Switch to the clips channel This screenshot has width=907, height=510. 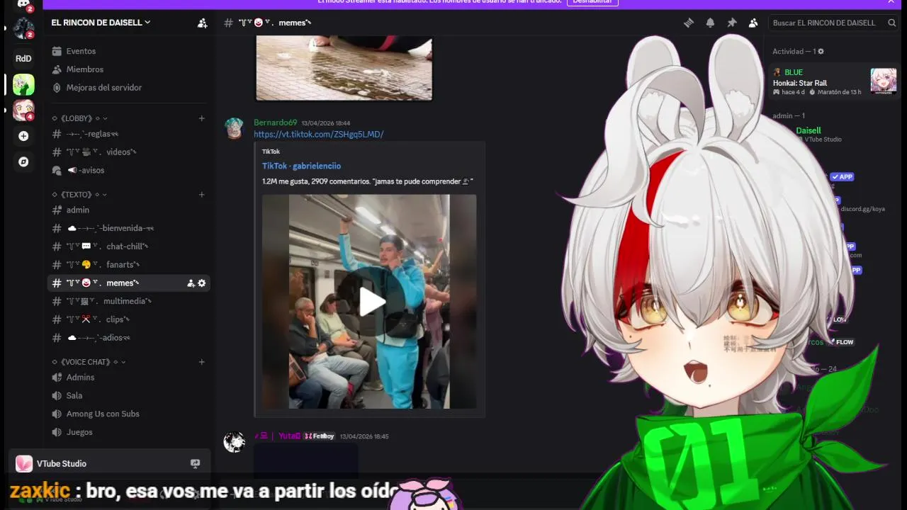[128, 319]
